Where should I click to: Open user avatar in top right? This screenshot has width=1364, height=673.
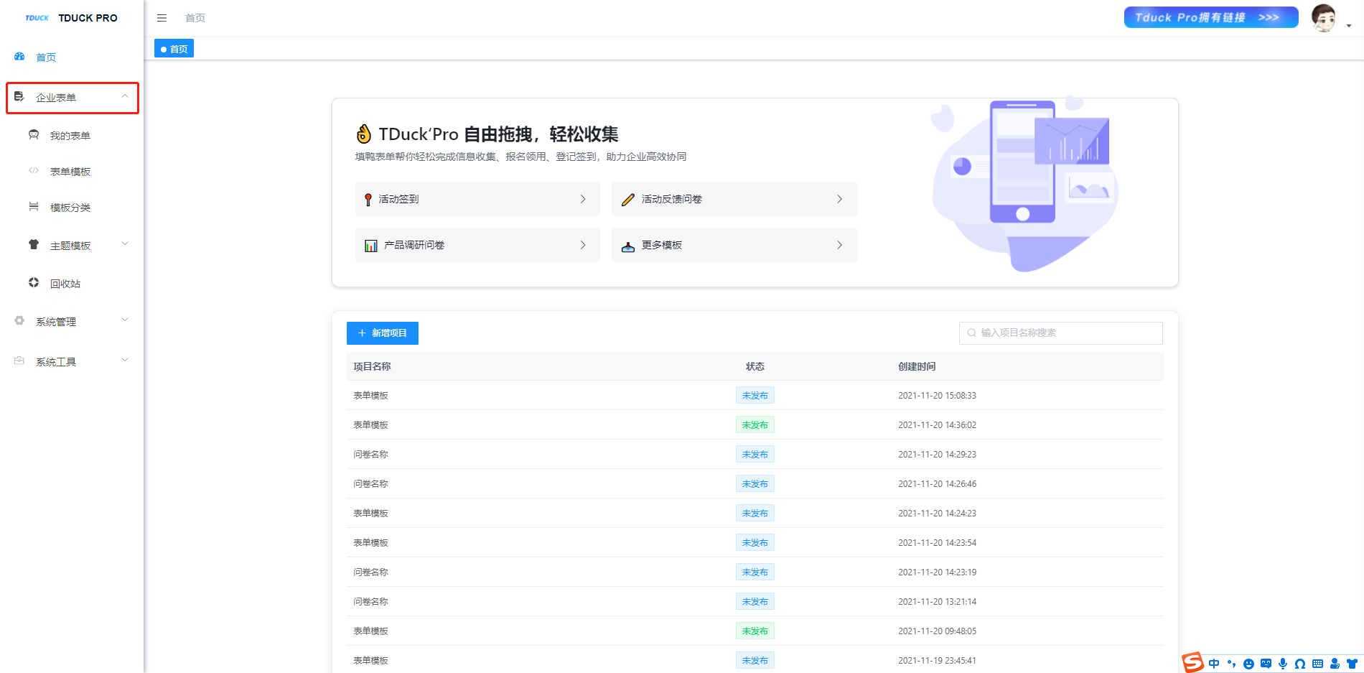[1323, 18]
